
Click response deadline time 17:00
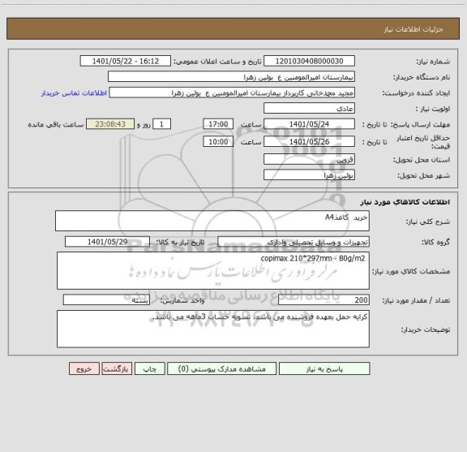(x=218, y=124)
